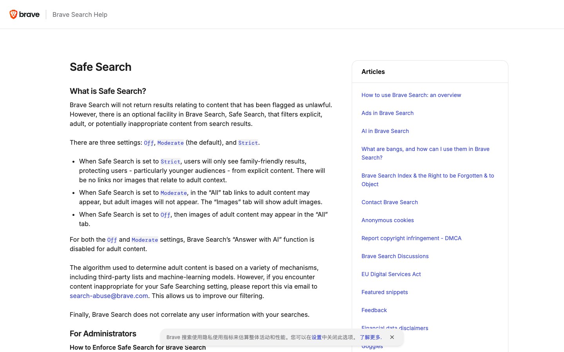Go to Ads in Brave Search article
The width and height of the screenshot is (564, 352).
click(x=387, y=113)
